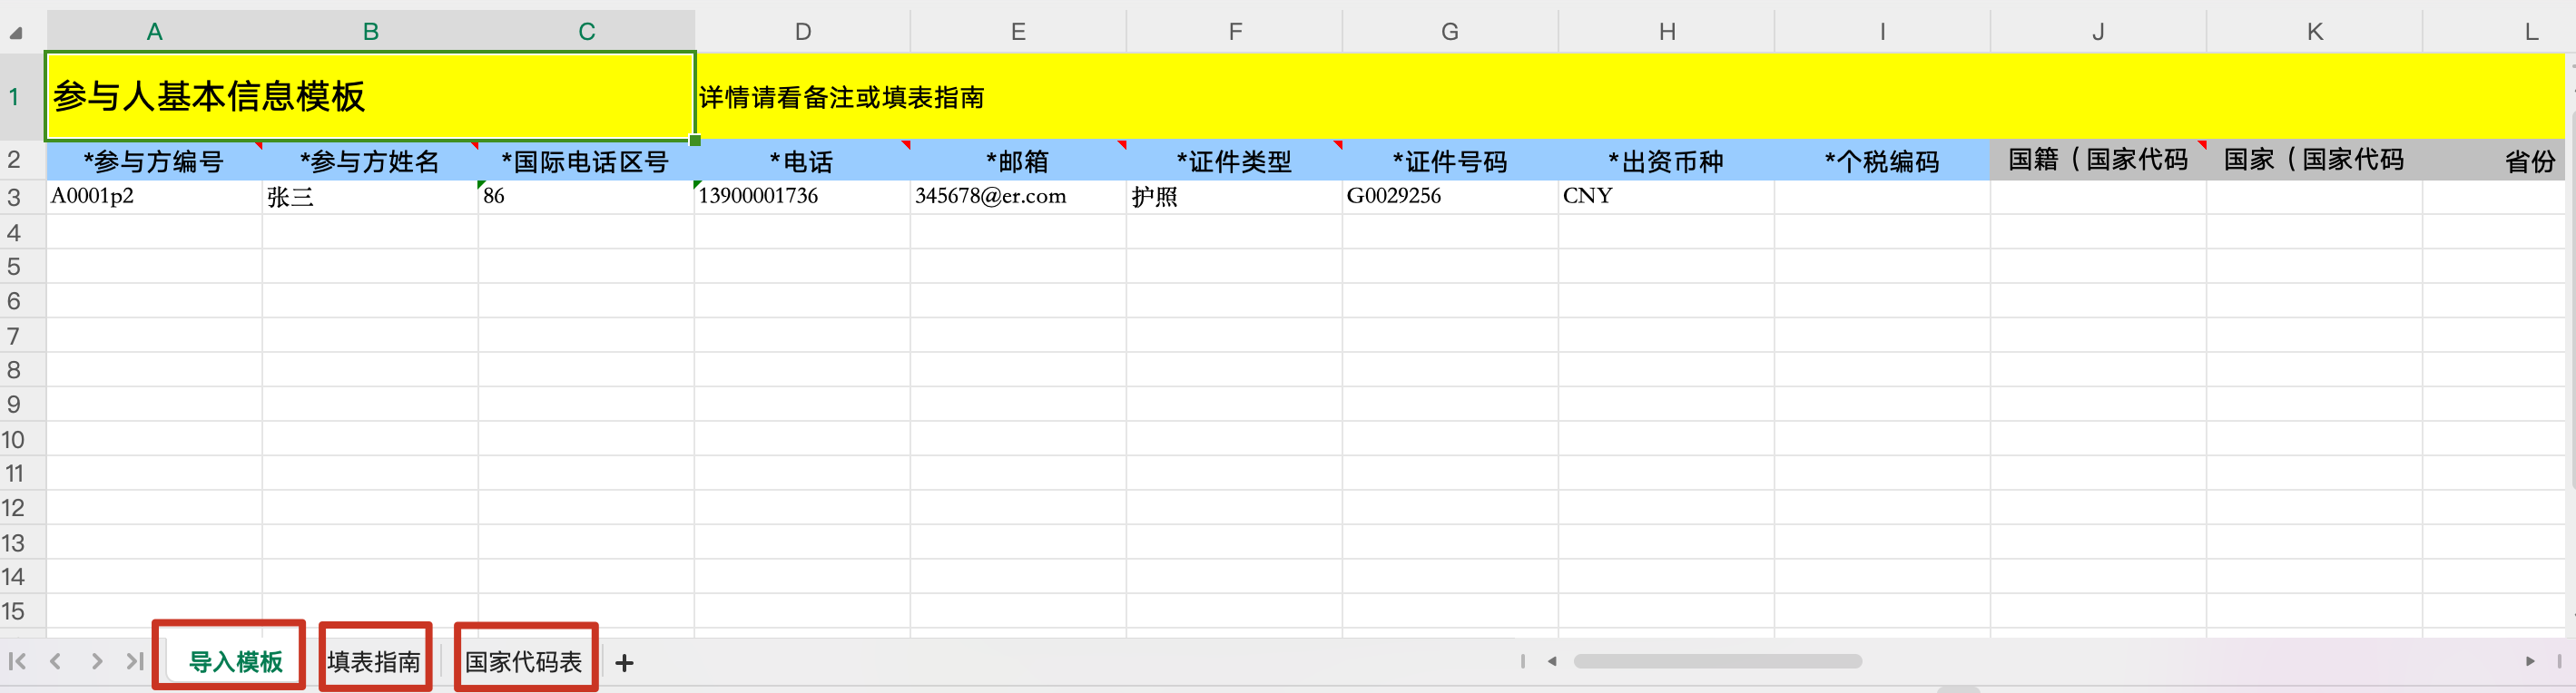Screen dimensions: 2576x693
Task: Open the 填表指南 sheet tab
Action: 374,661
